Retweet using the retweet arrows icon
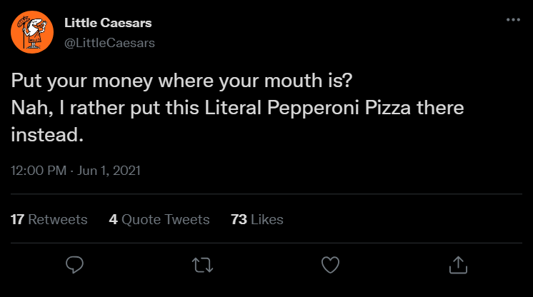 coord(202,265)
